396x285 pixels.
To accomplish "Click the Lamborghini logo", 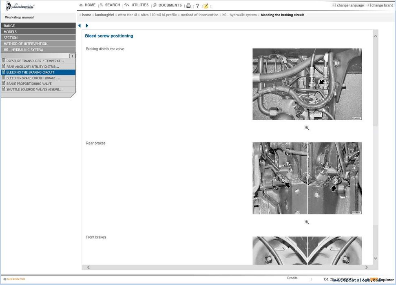I will tap(20, 6).
